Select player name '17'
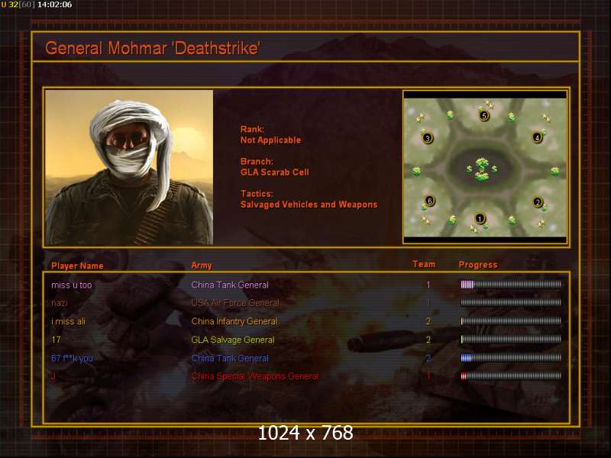 pyautogui.click(x=56, y=340)
